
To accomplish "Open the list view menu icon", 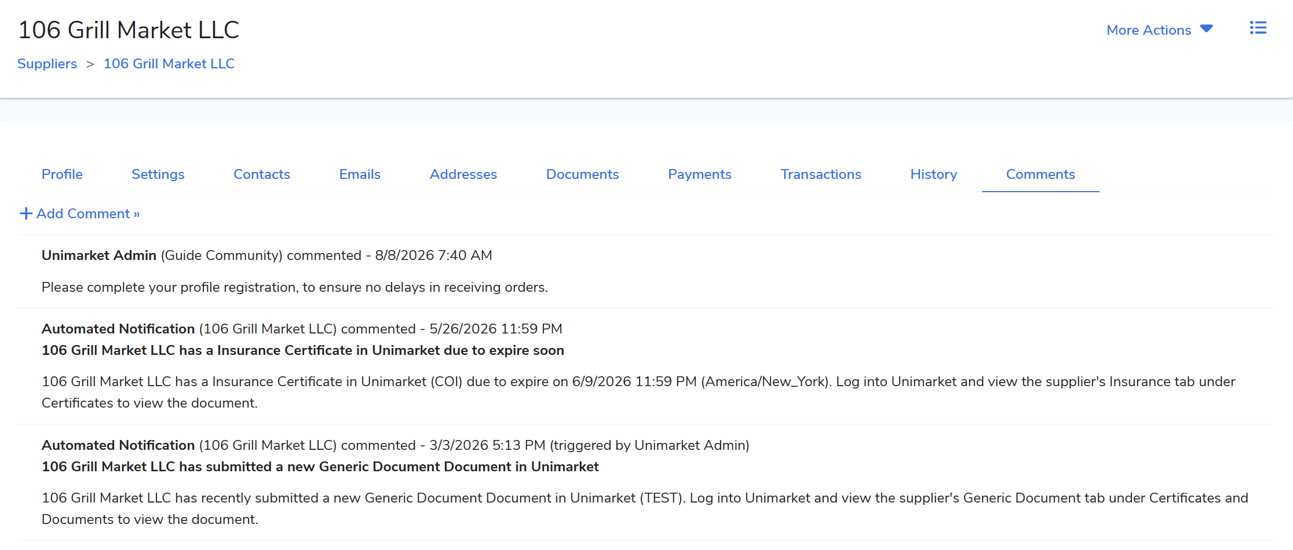I will pos(1258,28).
